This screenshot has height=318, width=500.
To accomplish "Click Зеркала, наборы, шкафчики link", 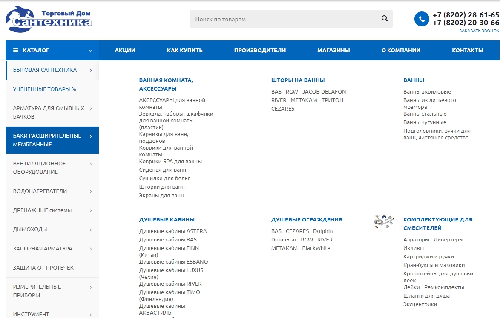I will pos(176,121).
